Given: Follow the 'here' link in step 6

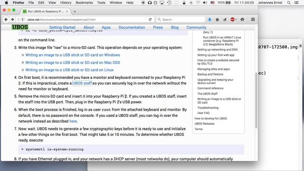Looking at the screenshot, I should click(x=73, y=121).
